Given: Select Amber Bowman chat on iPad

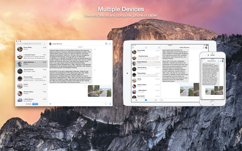Looking at the screenshot, I should 146,63.
